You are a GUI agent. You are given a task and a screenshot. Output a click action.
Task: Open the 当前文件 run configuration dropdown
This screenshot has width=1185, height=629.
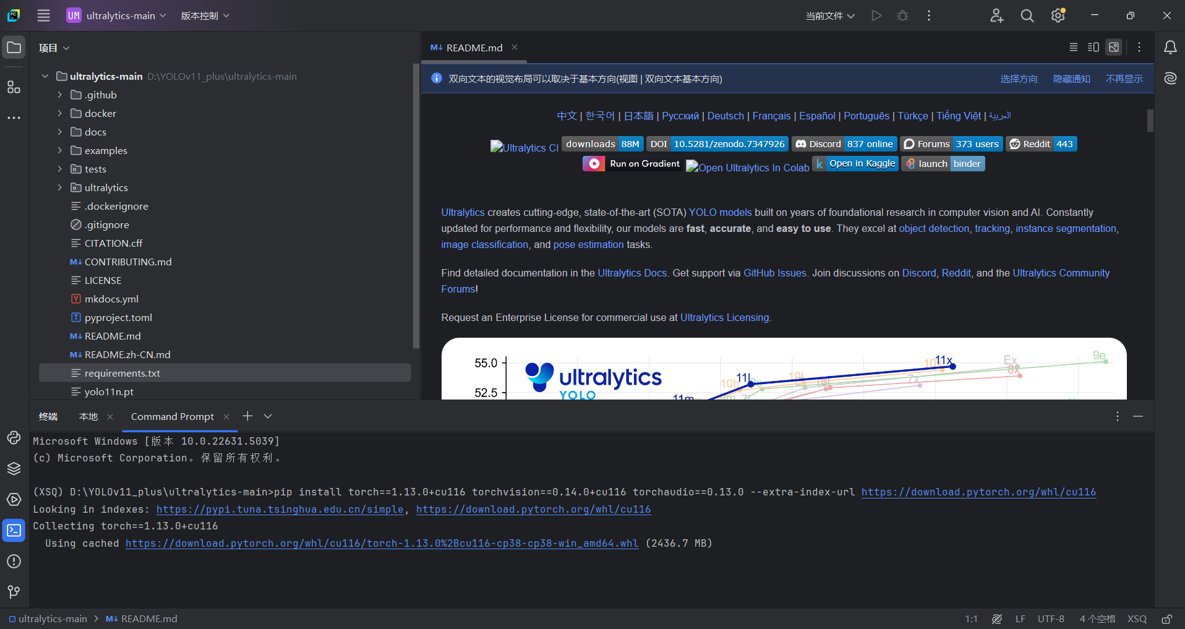[830, 15]
